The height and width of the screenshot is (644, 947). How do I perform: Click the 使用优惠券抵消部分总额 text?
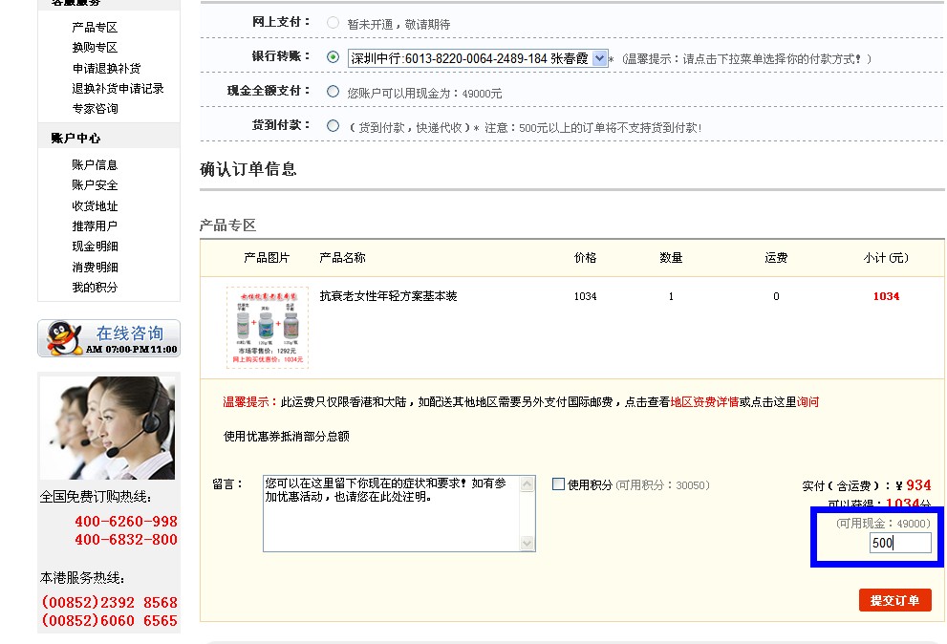[x=287, y=436]
